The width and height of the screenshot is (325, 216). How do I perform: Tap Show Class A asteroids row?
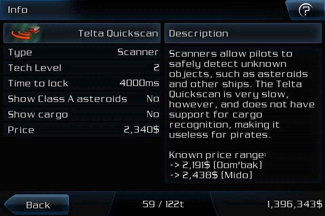(x=82, y=99)
